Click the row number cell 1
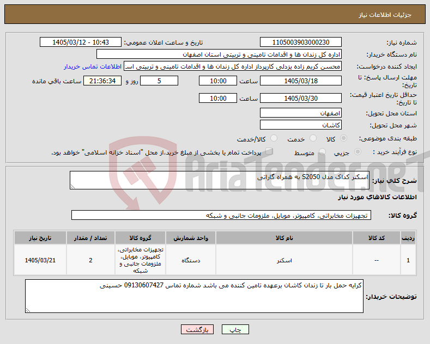Viewport: 430px width, 344px height. (x=408, y=260)
